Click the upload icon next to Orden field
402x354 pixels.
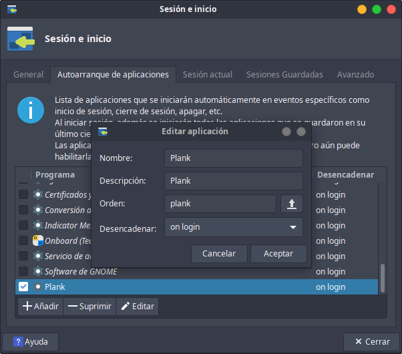pyautogui.click(x=291, y=204)
